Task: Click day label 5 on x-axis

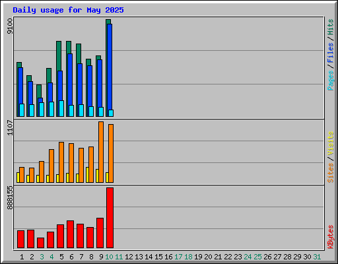Action: tap(61, 257)
